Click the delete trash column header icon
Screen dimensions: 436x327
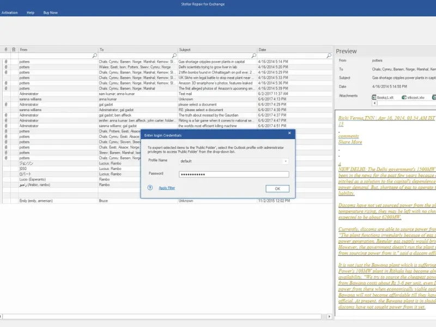13,50
